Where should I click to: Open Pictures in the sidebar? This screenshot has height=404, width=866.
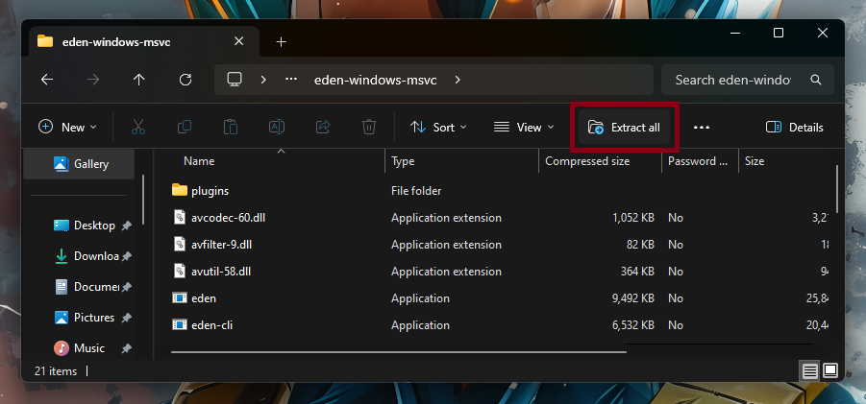tap(83, 318)
